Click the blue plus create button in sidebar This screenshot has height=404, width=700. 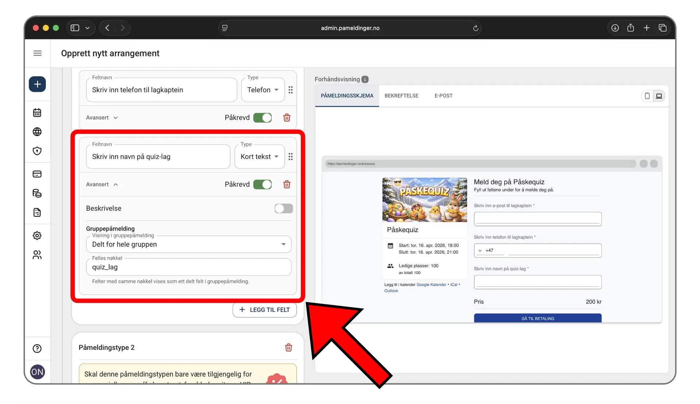tap(37, 84)
